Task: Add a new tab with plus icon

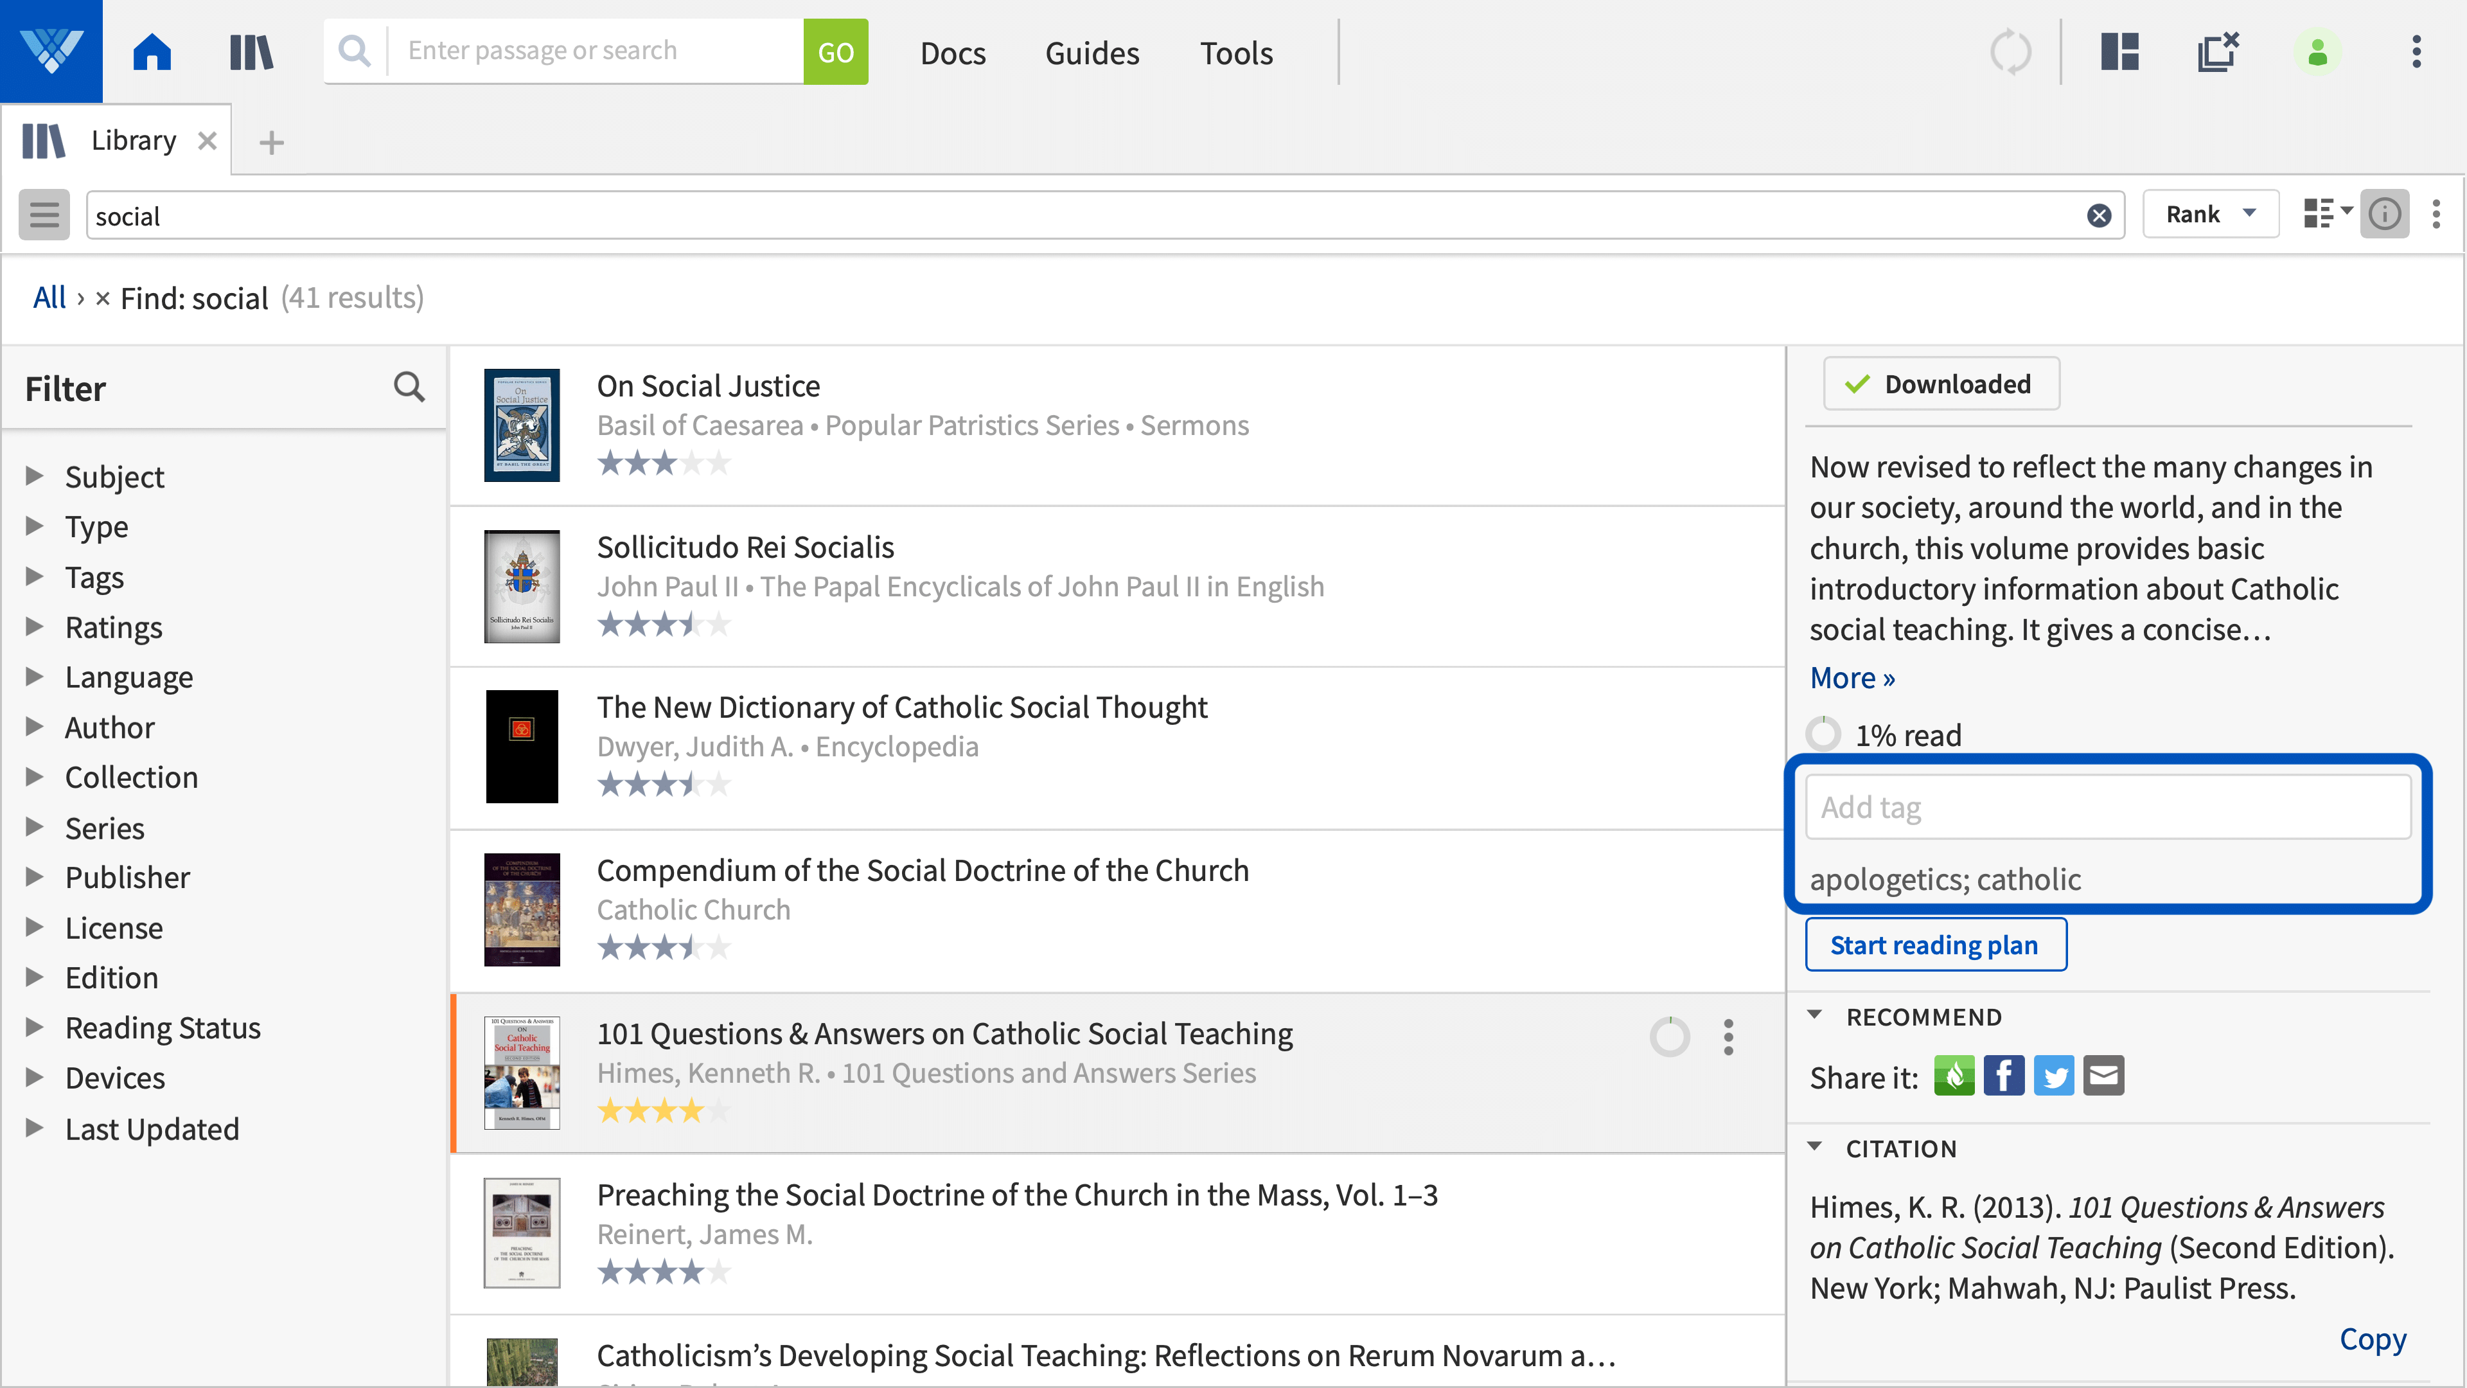Action: click(271, 143)
